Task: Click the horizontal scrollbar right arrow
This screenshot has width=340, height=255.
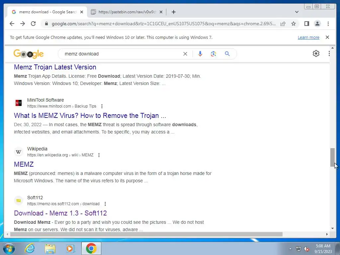Action: tap(327, 234)
